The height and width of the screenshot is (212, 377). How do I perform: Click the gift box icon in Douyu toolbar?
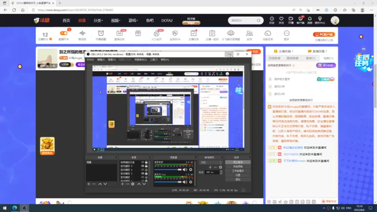click(x=138, y=33)
